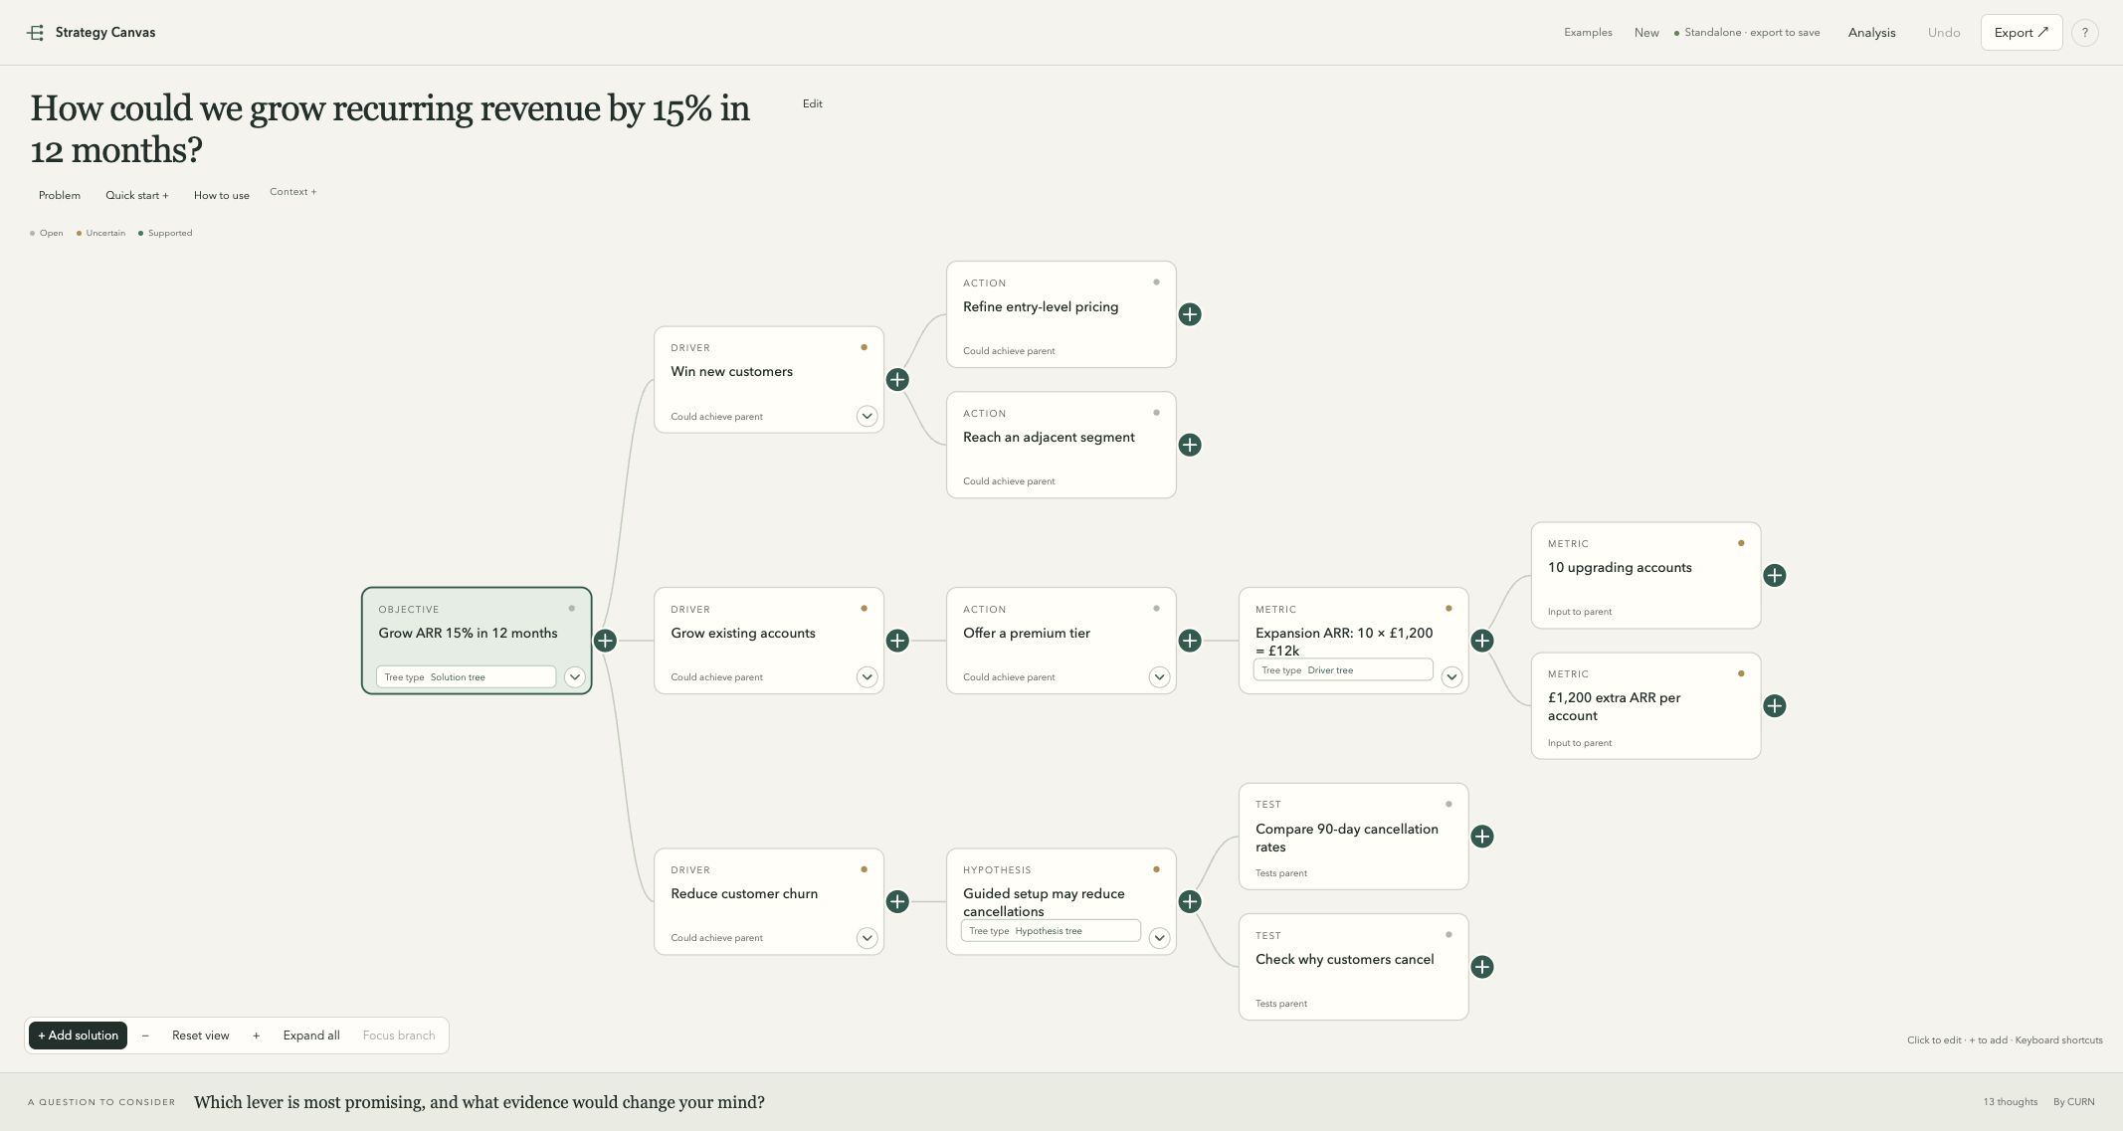Toggle status dot on Offer a premium tier
Image resolution: width=2123 pixels, height=1131 pixels.
tap(1156, 608)
